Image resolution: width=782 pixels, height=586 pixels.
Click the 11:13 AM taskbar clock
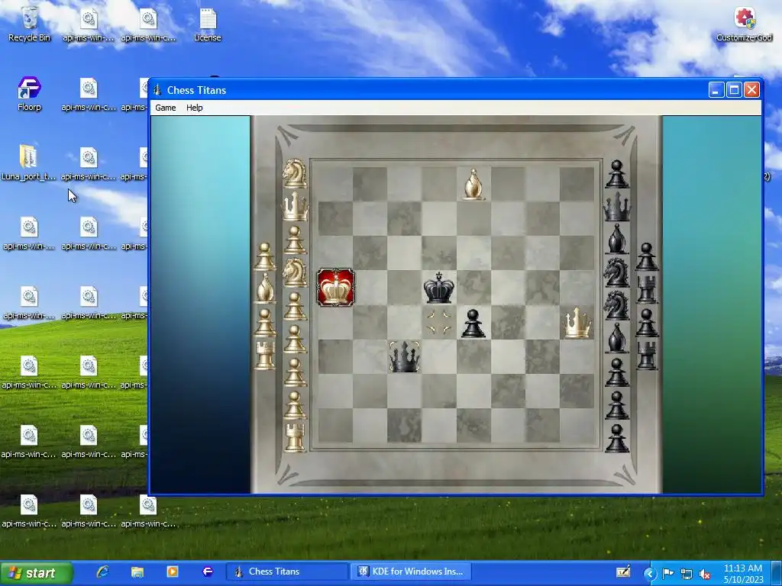click(x=743, y=568)
